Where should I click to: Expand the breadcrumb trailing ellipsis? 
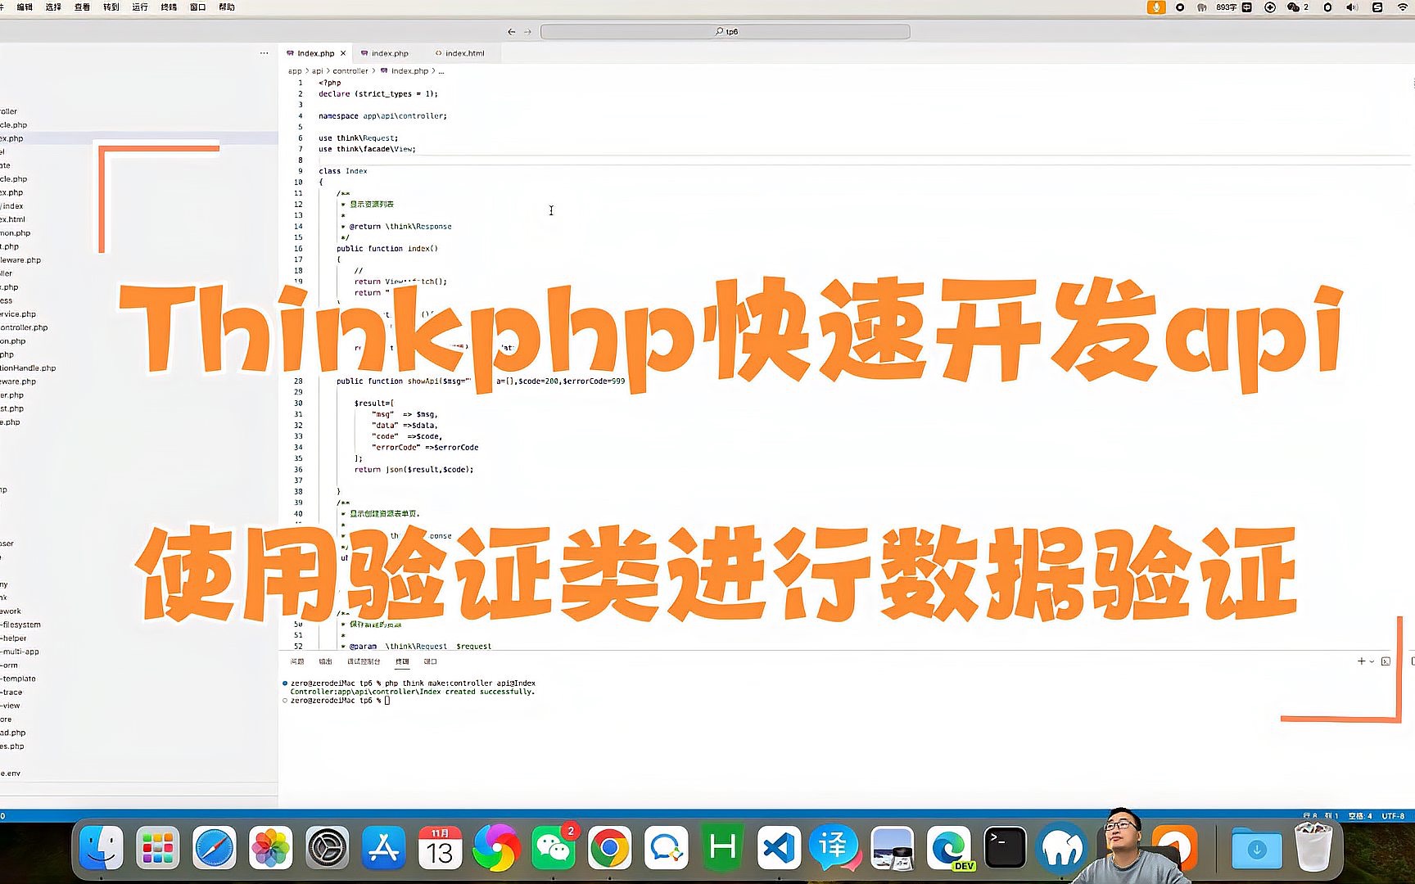[x=441, y=71]
